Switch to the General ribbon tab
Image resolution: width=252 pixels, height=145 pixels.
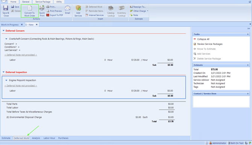click(26, 2)
